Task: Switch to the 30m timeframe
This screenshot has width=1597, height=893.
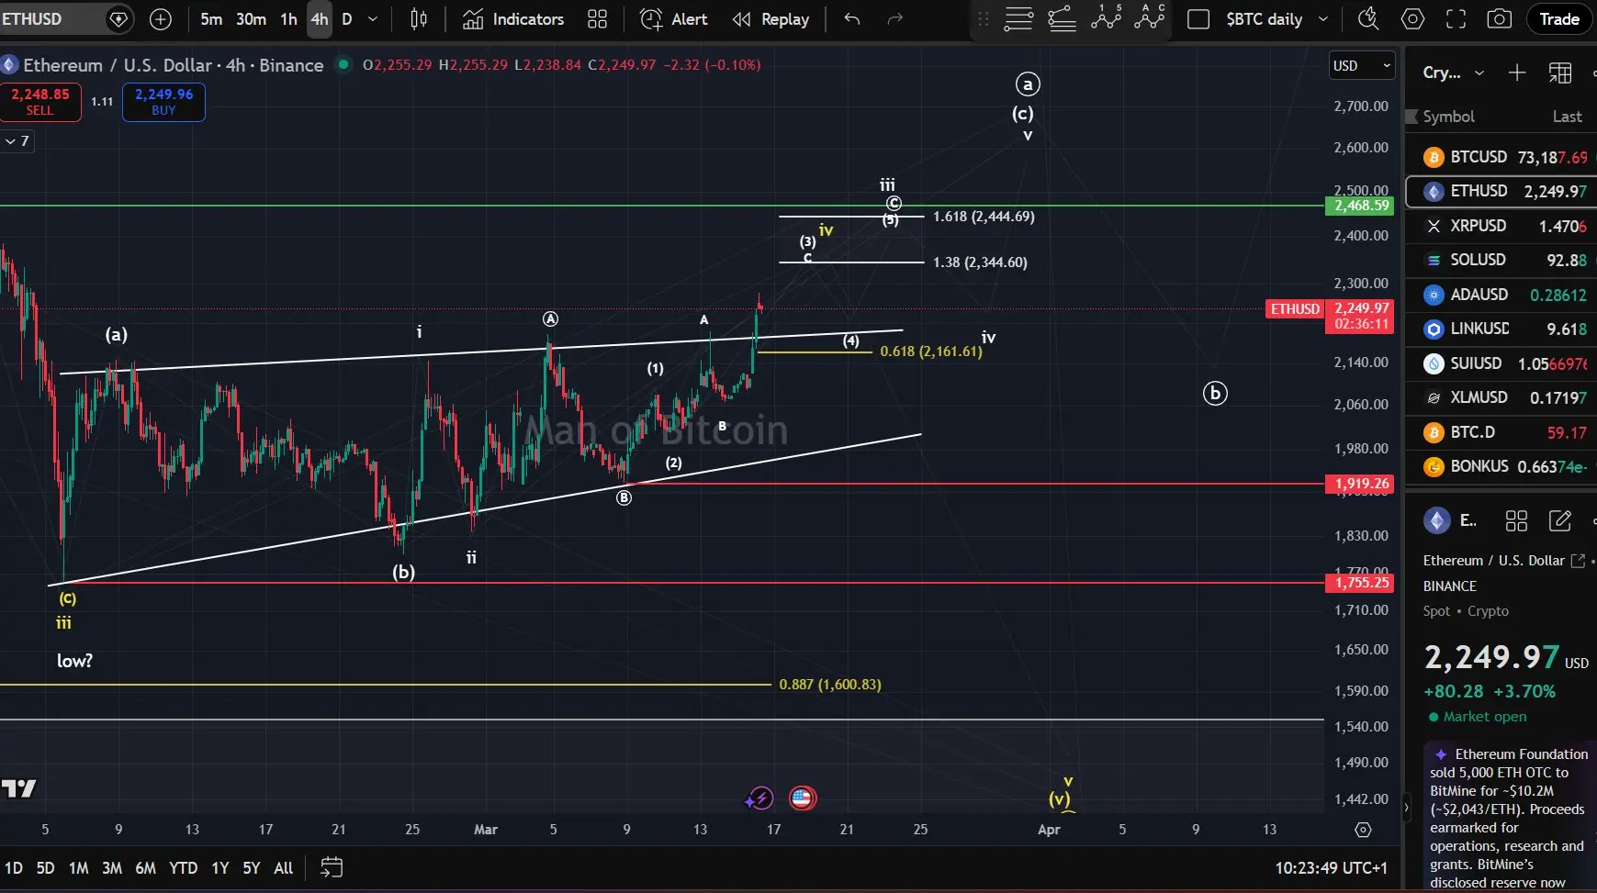Action: [x=252, y=19]
